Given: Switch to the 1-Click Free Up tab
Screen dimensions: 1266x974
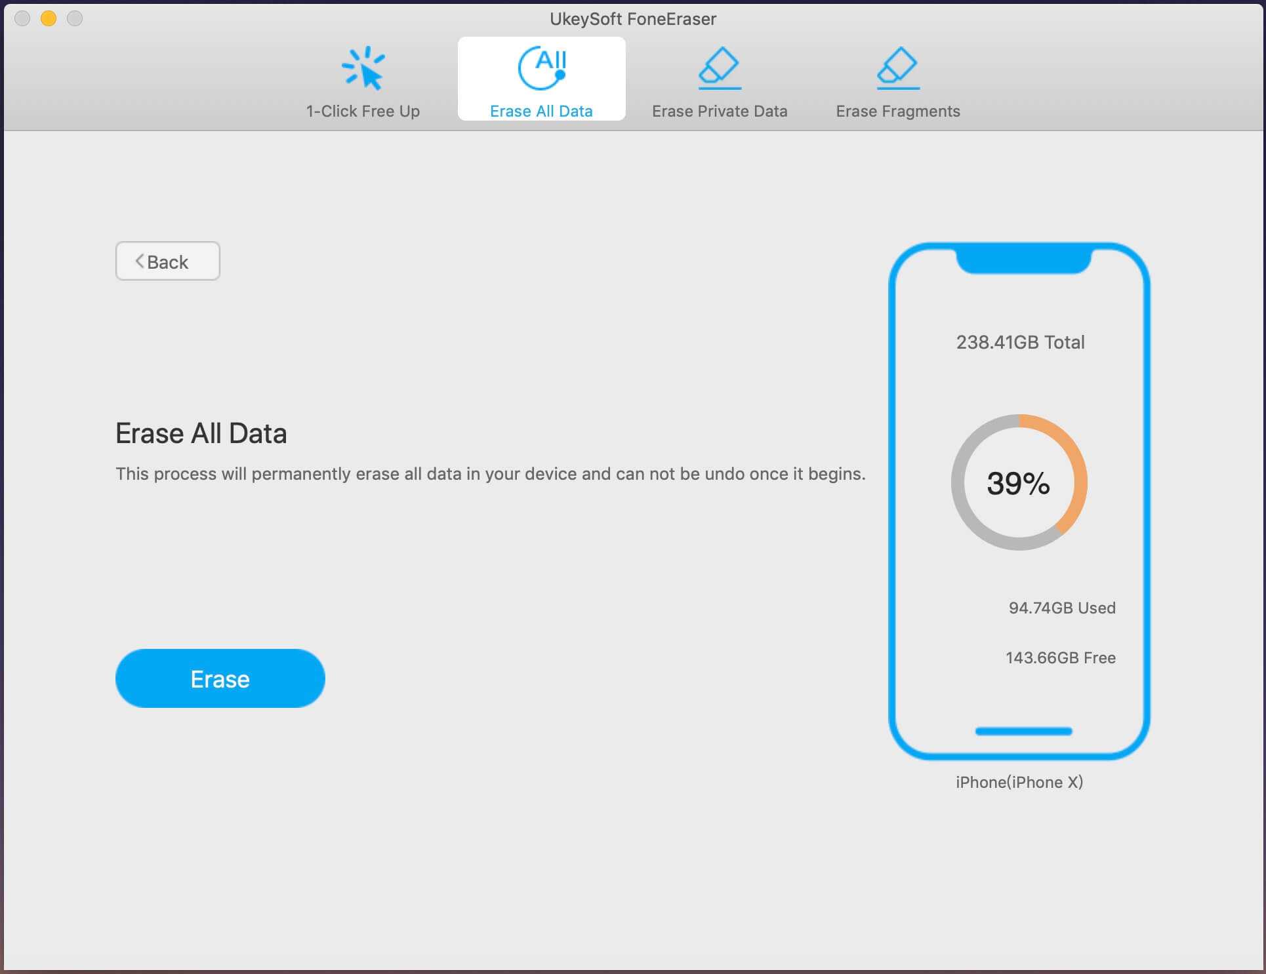Looking at the screenshot, I should (363, 111).
